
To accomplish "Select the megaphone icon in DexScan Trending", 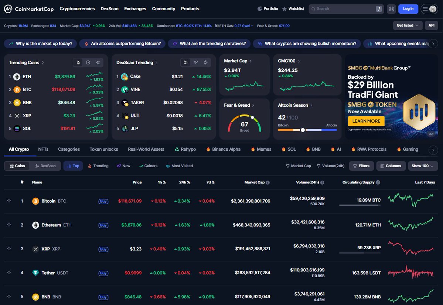I will click(x=195, y=62).
